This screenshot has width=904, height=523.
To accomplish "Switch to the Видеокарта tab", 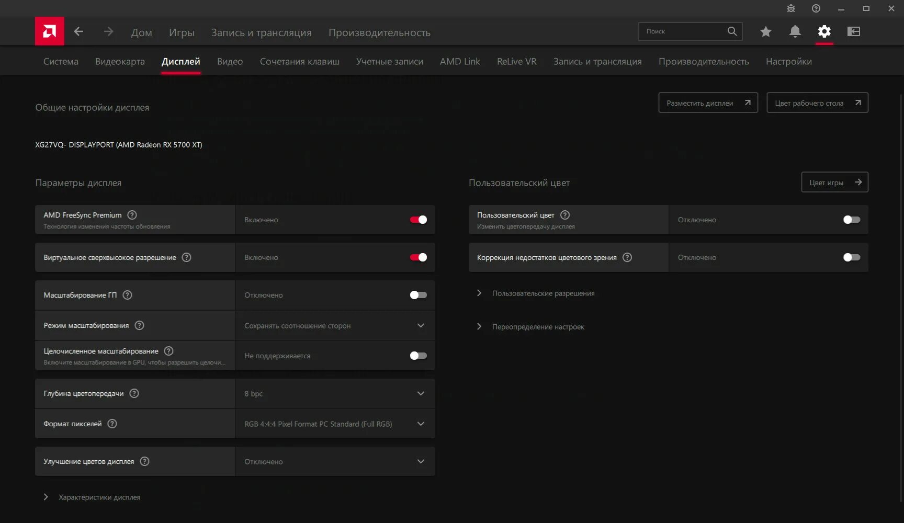I will click(x=120, y=61).
